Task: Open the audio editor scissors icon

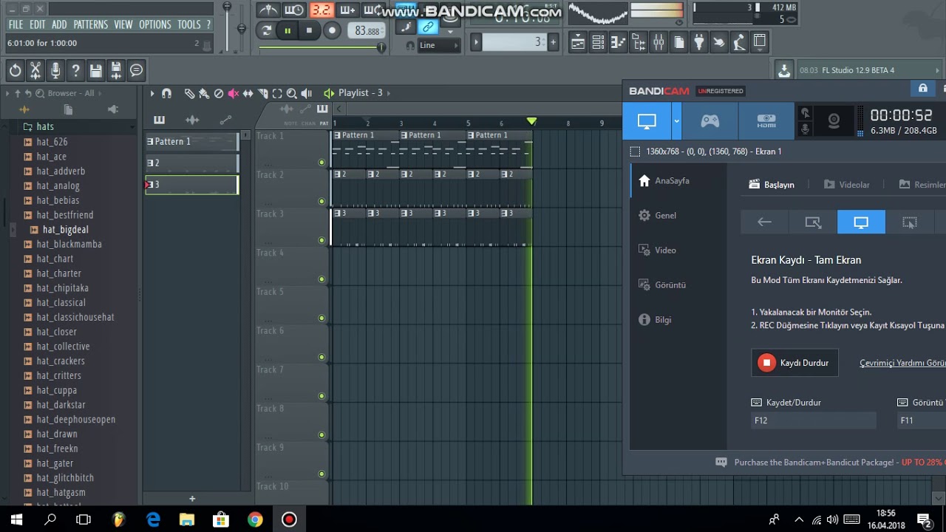Action: 35,70
